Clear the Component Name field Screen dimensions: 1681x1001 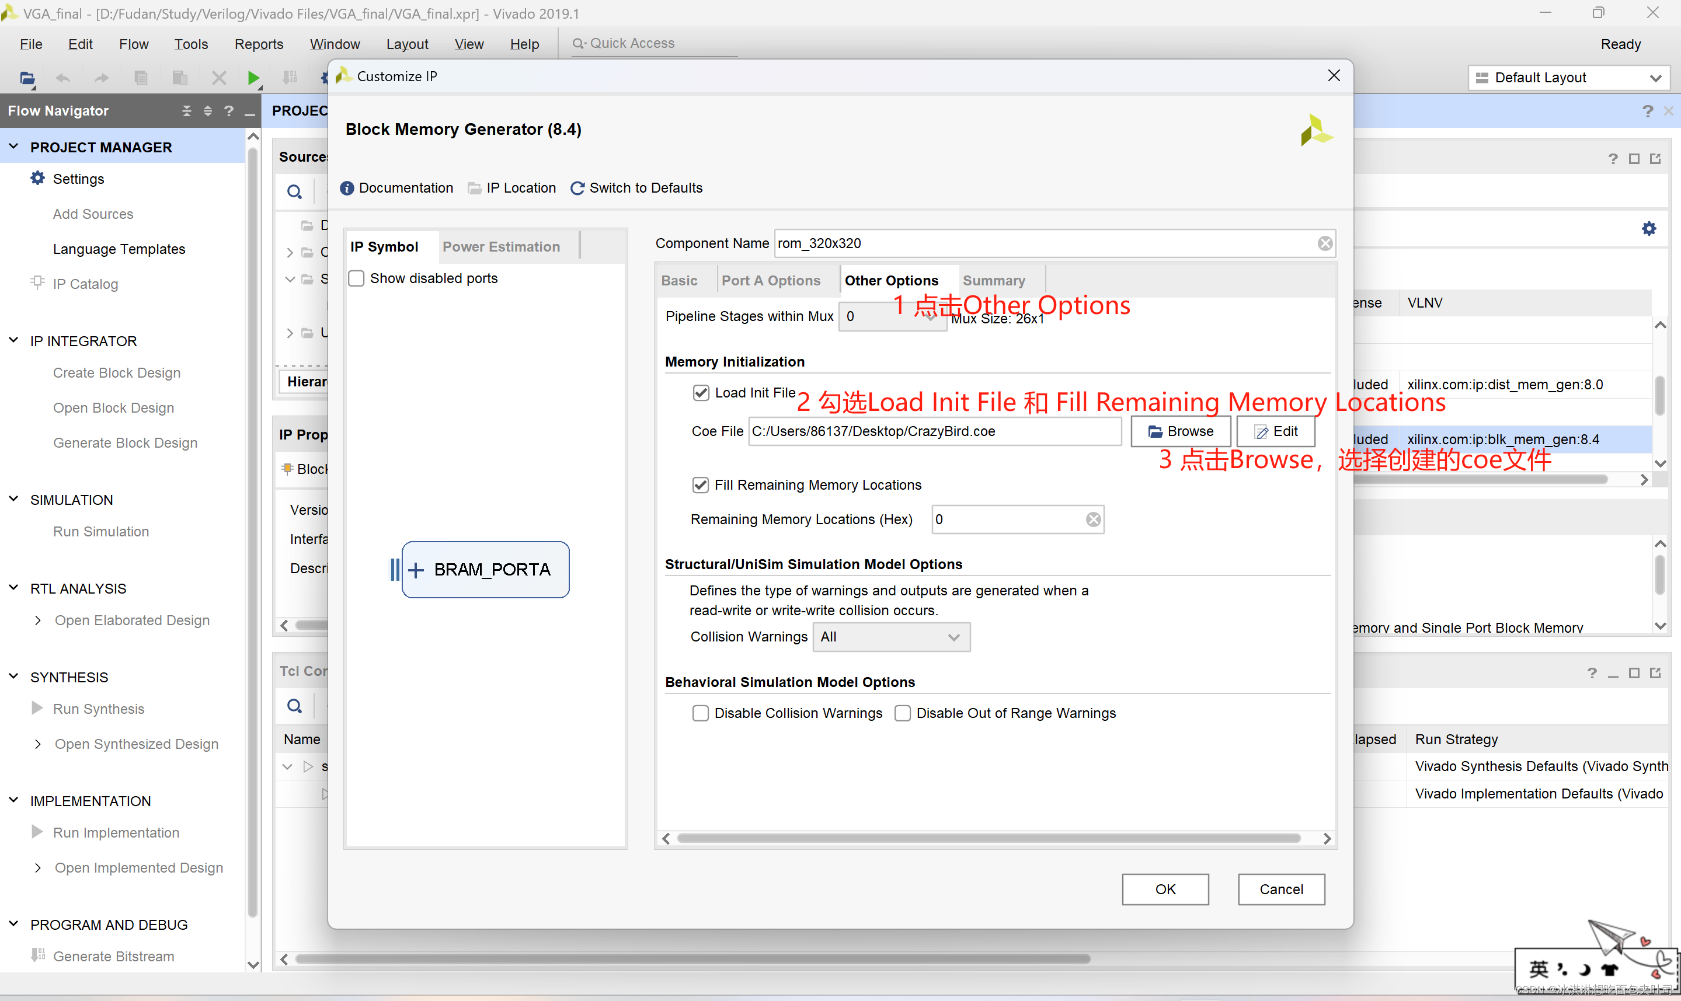pyautogui.click(x=1325, y=243)
